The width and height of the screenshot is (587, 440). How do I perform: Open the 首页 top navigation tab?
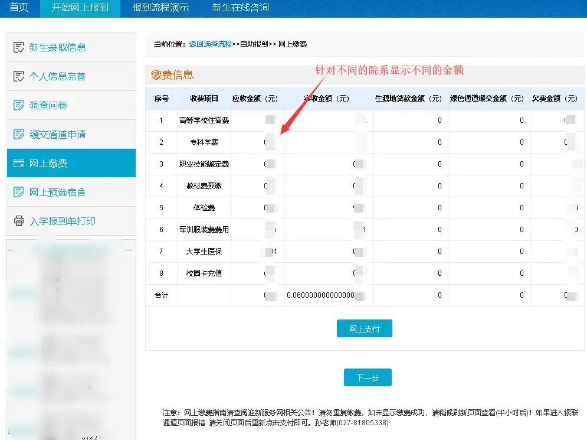point(19,8)
